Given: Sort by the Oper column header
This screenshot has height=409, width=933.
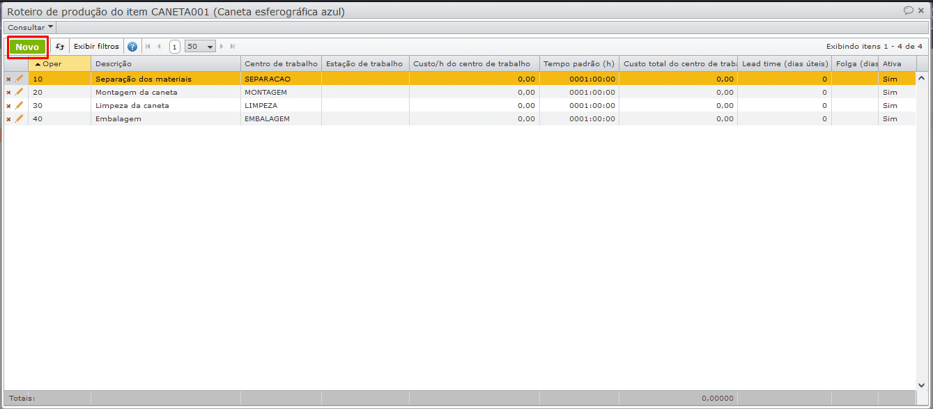Looking at the screenshot, I should [60, 63].
